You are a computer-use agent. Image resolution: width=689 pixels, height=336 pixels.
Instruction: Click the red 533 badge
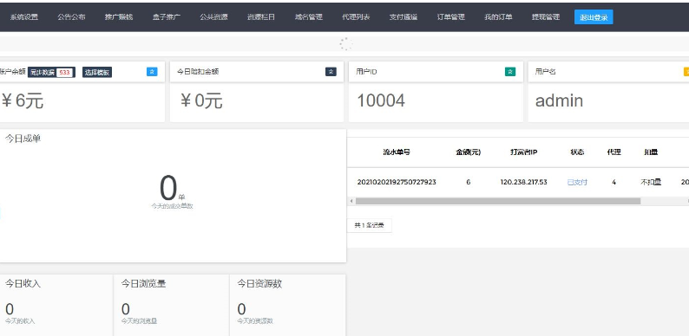point(64,73)
